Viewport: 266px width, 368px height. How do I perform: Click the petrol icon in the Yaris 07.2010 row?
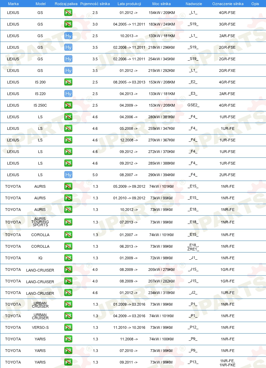tap(68, 351)
